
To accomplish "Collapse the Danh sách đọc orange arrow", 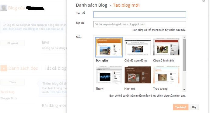I will [4, 68].
